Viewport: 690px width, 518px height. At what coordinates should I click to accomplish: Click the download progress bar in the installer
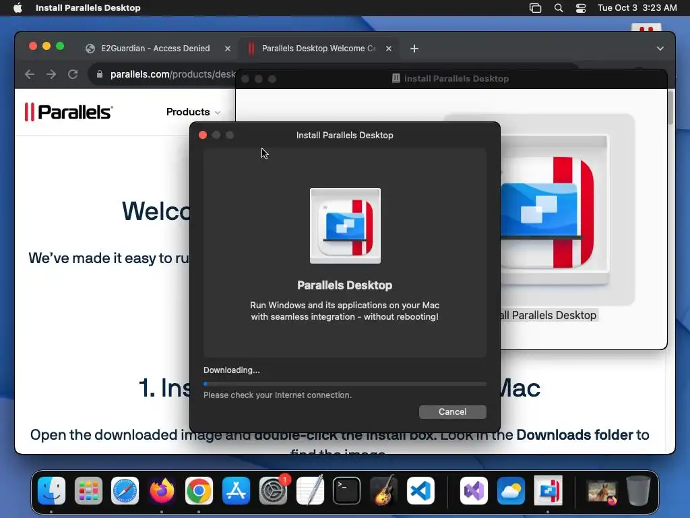pyautogui.click(x=344, y=384)
